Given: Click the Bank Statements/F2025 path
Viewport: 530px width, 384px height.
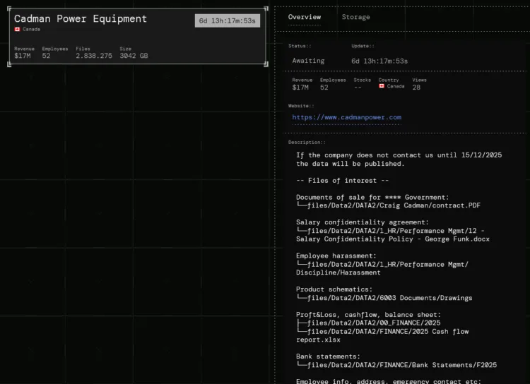Looking at the screenshot, I should click(x=397, y=365).
